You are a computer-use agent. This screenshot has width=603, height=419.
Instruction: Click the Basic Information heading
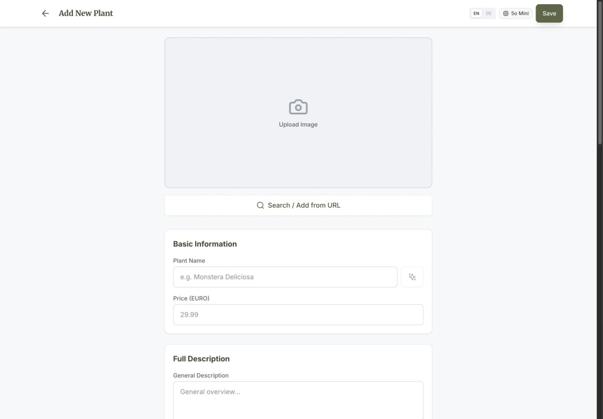[x=205, y=244]
